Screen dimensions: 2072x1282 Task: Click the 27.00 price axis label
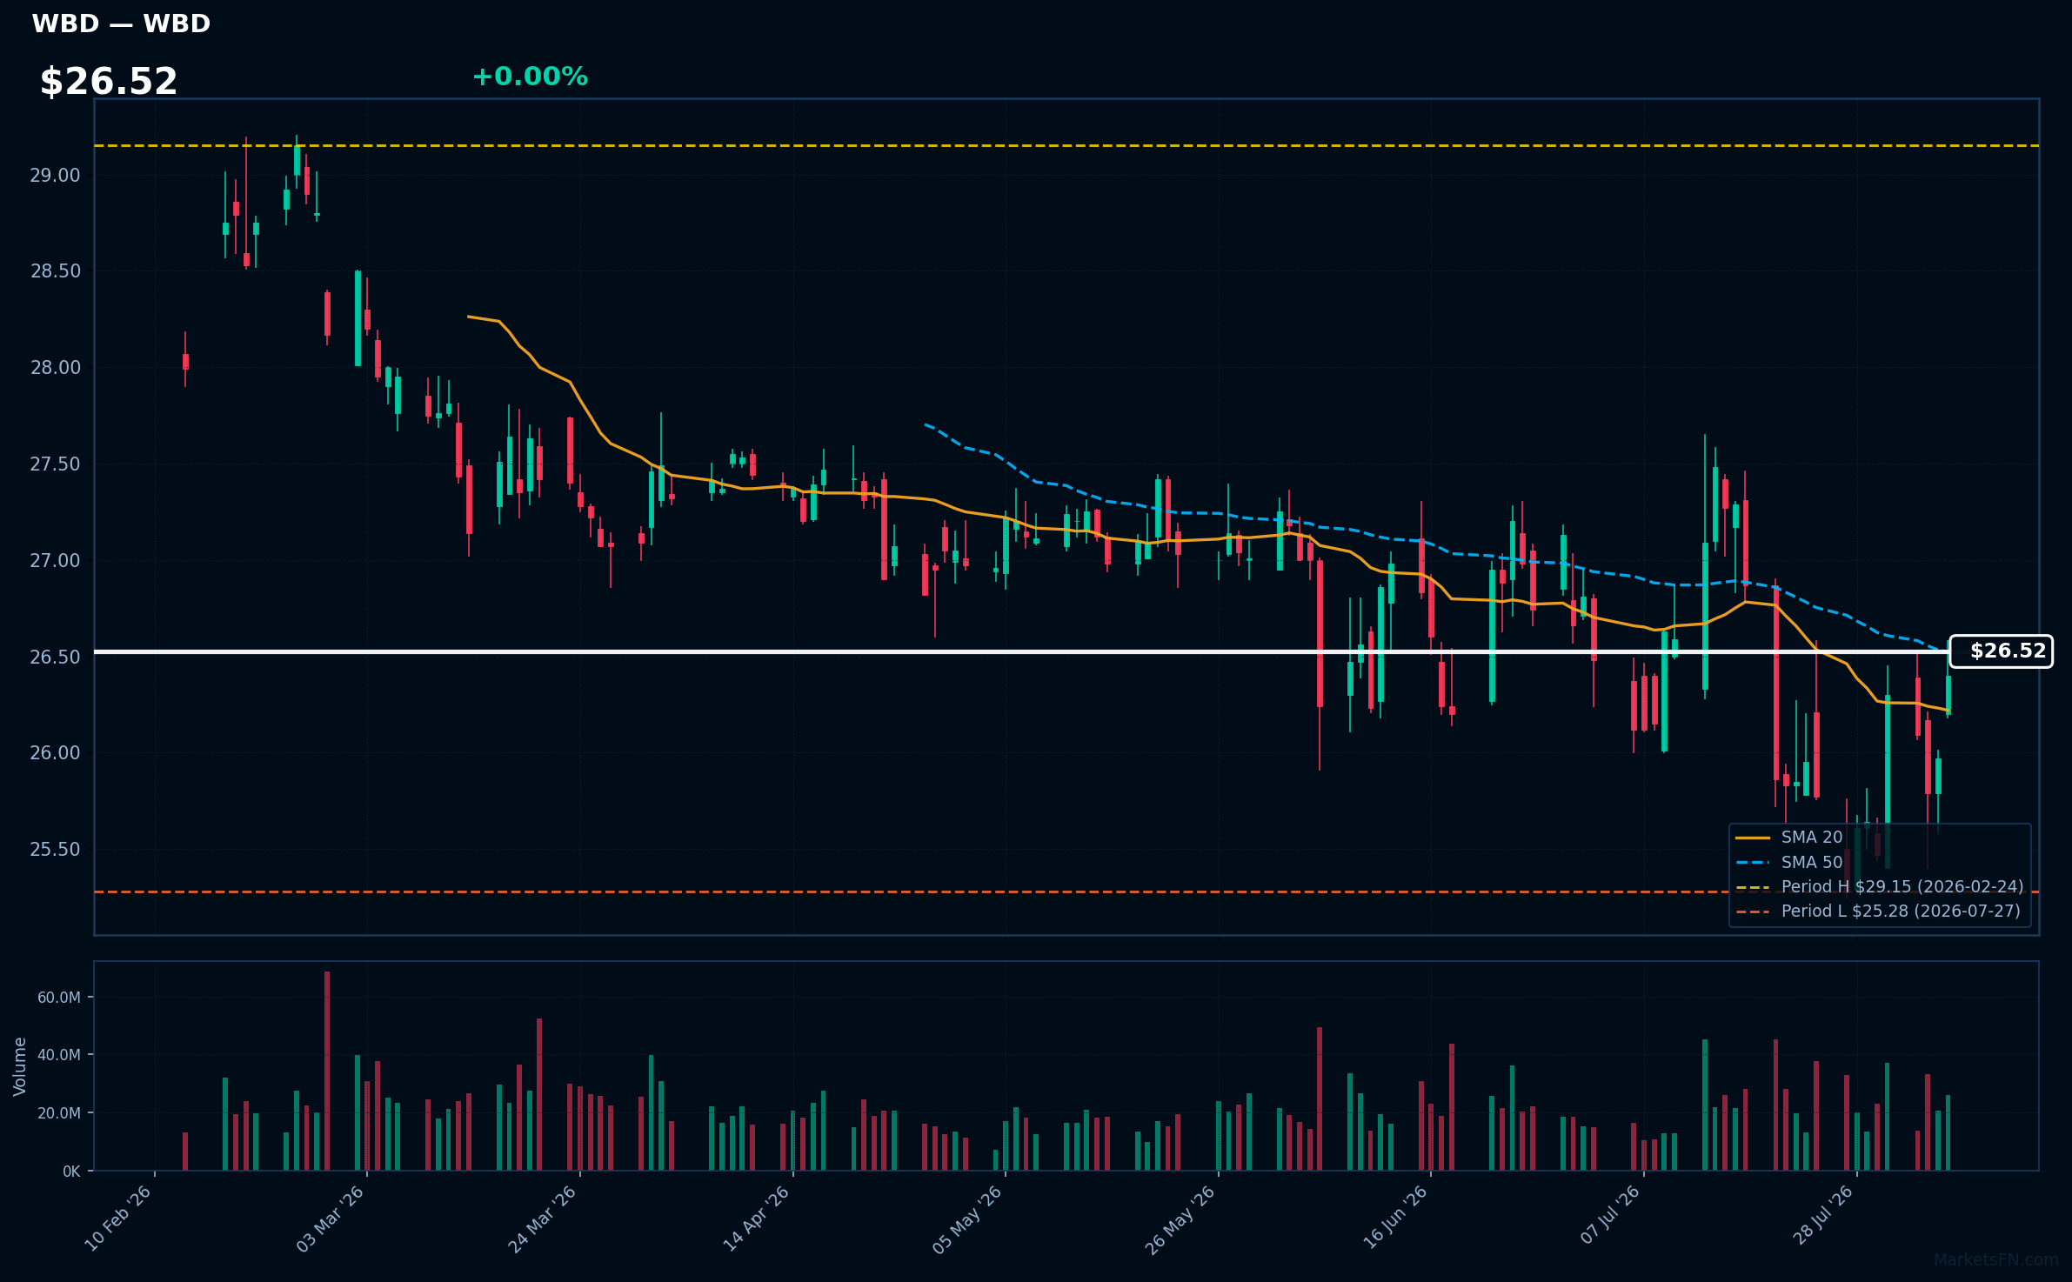click(x=55, y=561)
